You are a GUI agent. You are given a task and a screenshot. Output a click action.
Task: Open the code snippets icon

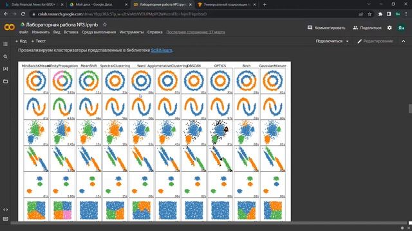click(x=6, y=210)
